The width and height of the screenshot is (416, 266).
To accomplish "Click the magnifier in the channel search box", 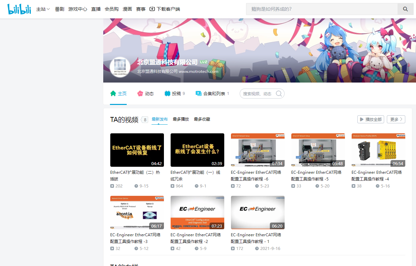I will coord(279,94).
